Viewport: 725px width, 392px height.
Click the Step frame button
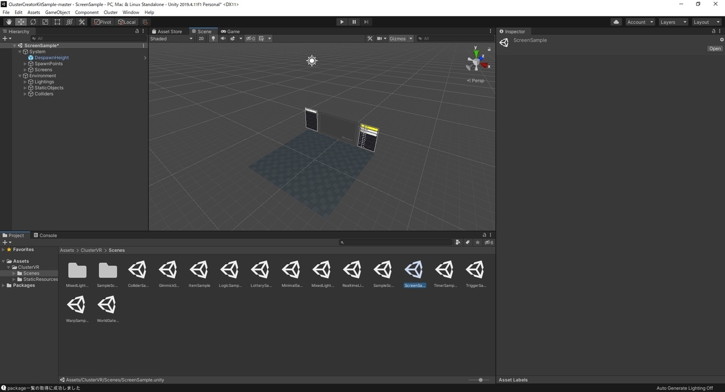tap(366, 22)
